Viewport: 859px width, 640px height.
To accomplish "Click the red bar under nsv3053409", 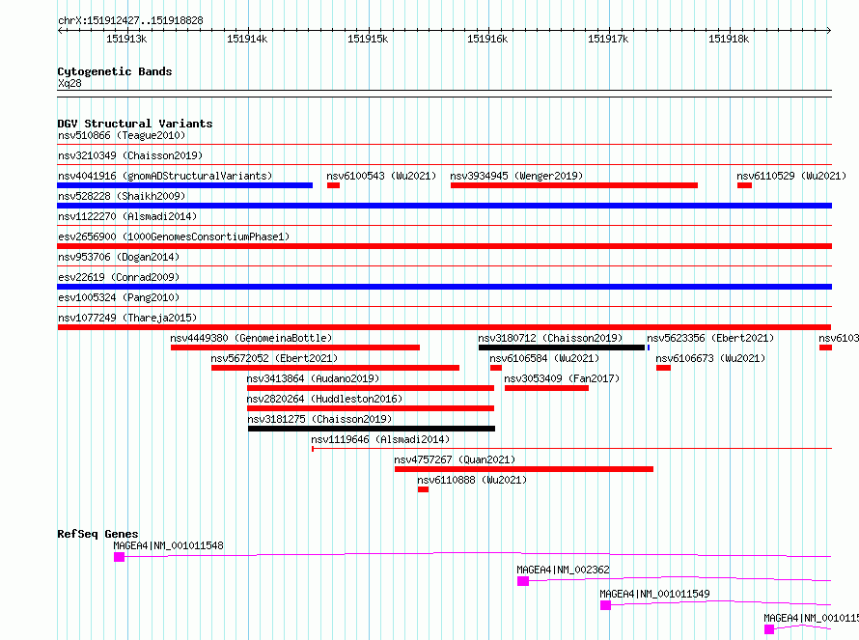I will coord(546,388).
